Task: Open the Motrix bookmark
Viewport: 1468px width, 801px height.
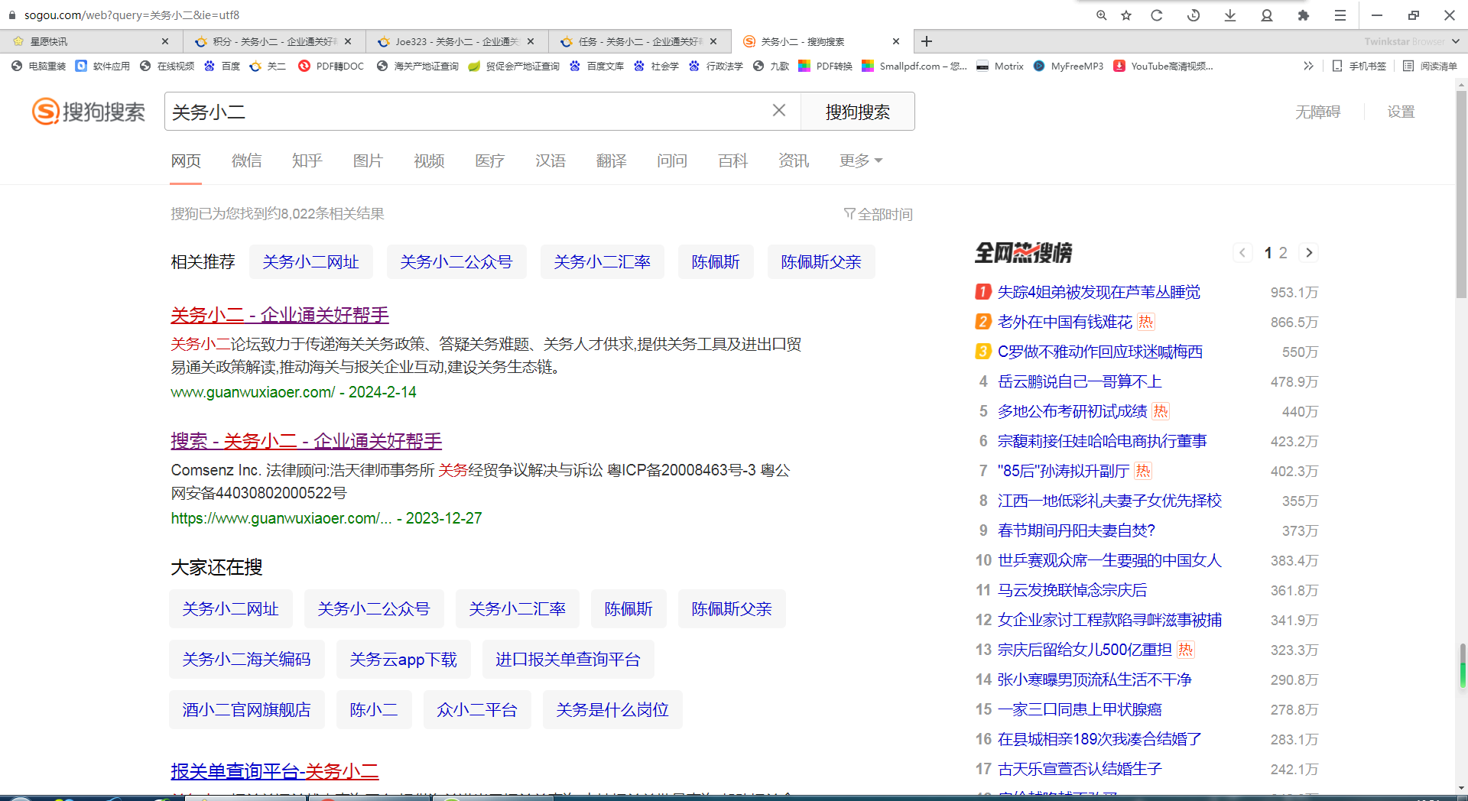Action: [1000, 66]
